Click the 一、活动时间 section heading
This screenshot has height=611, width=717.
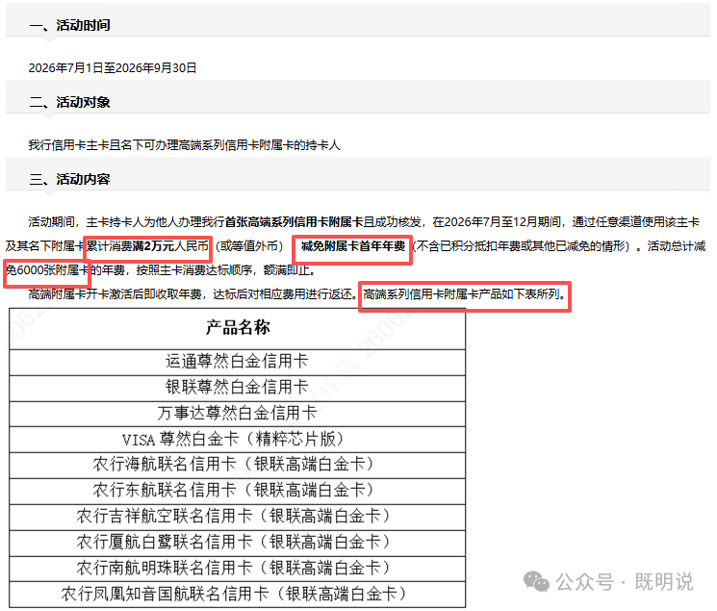(x=69, y=25)
